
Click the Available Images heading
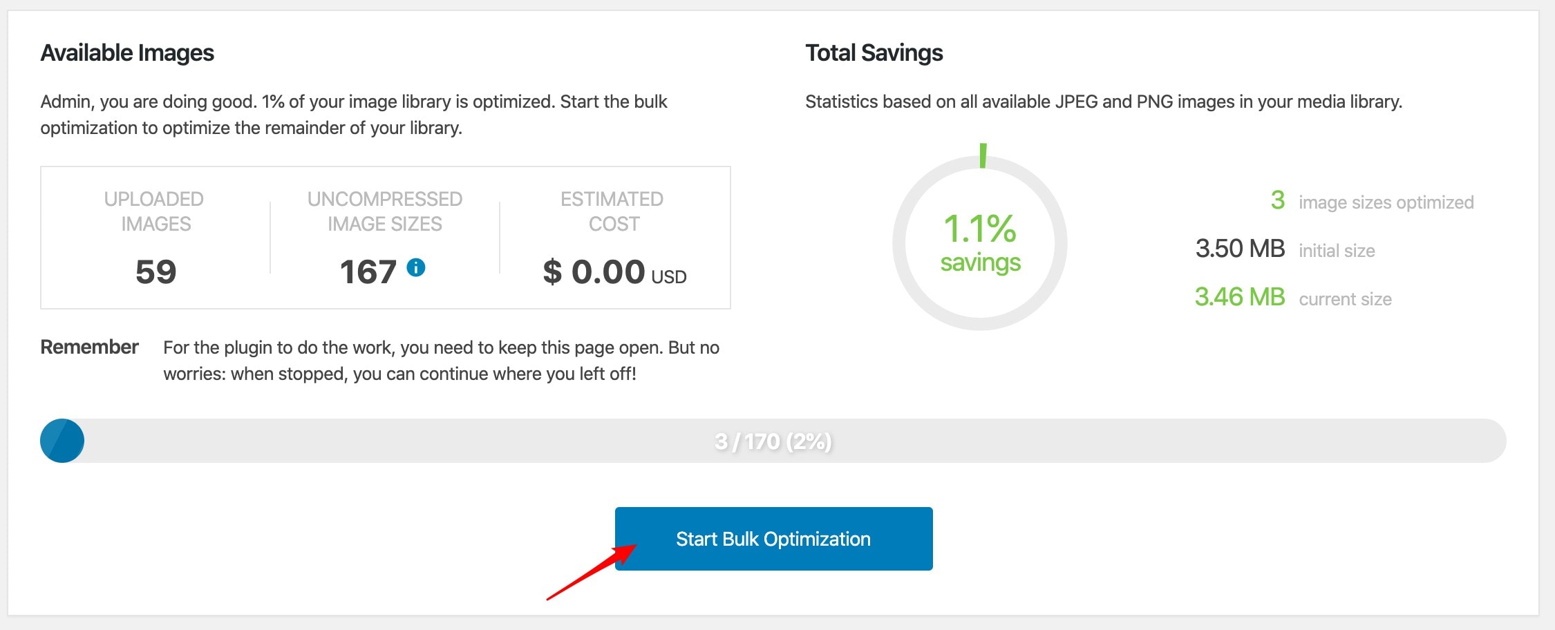coord(127,53)
